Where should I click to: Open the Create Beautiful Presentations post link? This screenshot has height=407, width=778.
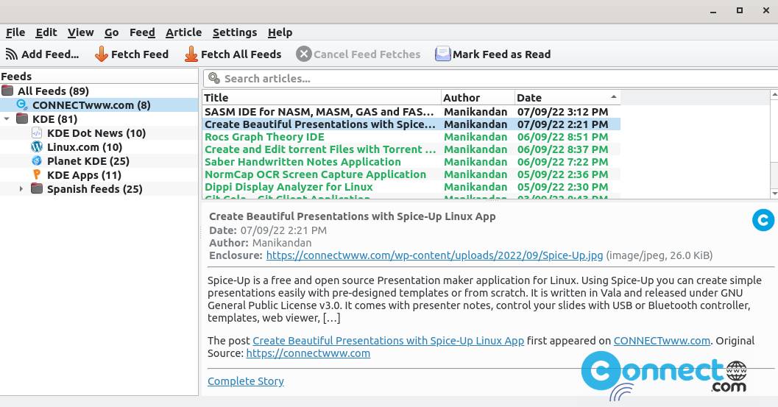[x=388, y=341]
